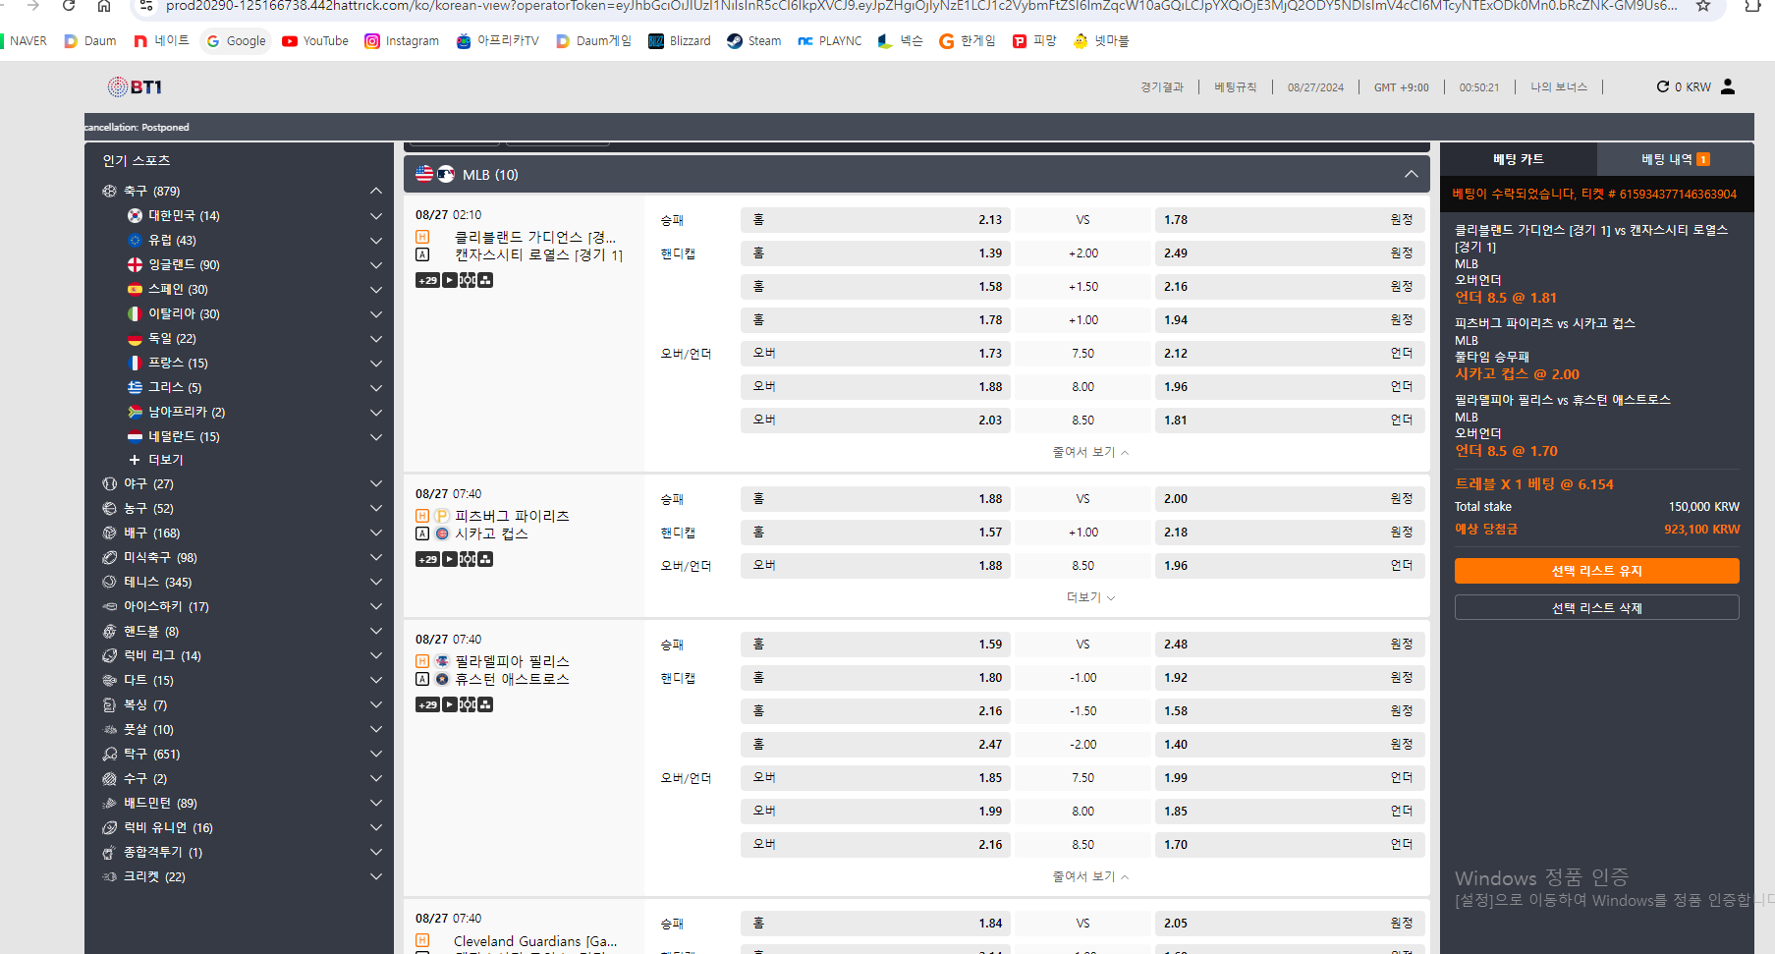
Task: Select the 축구 soccer sport icon
Action: pyautogui.click(x=109, y=191)
